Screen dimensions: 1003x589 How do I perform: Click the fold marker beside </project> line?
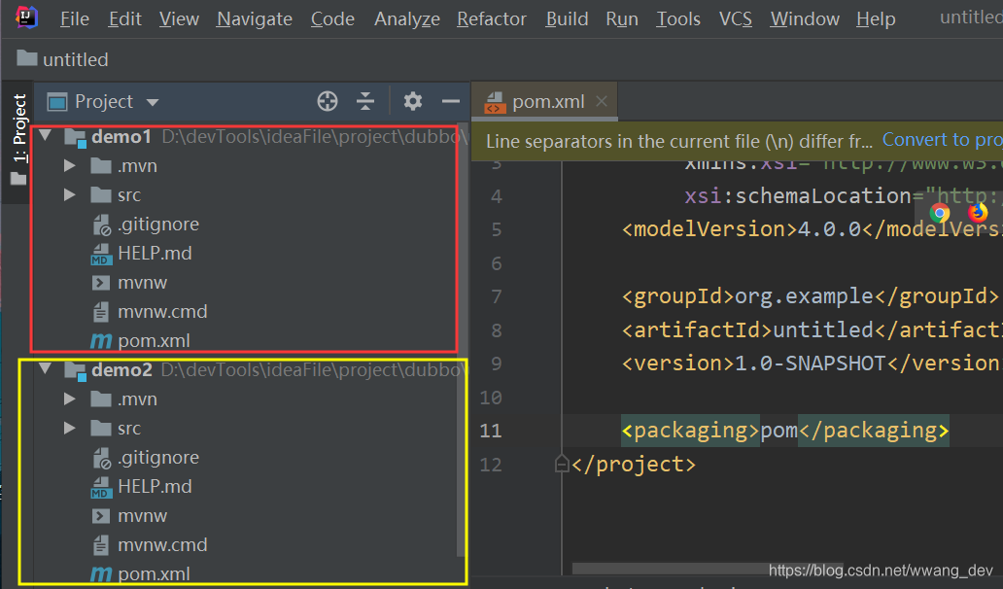(x=562, y=464)
